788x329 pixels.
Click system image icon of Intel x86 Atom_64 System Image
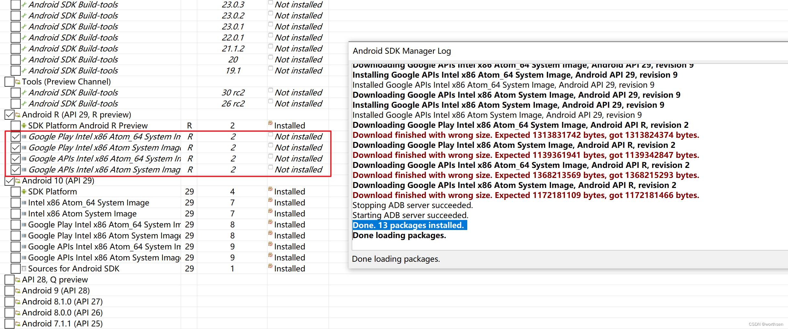[24, 203]
